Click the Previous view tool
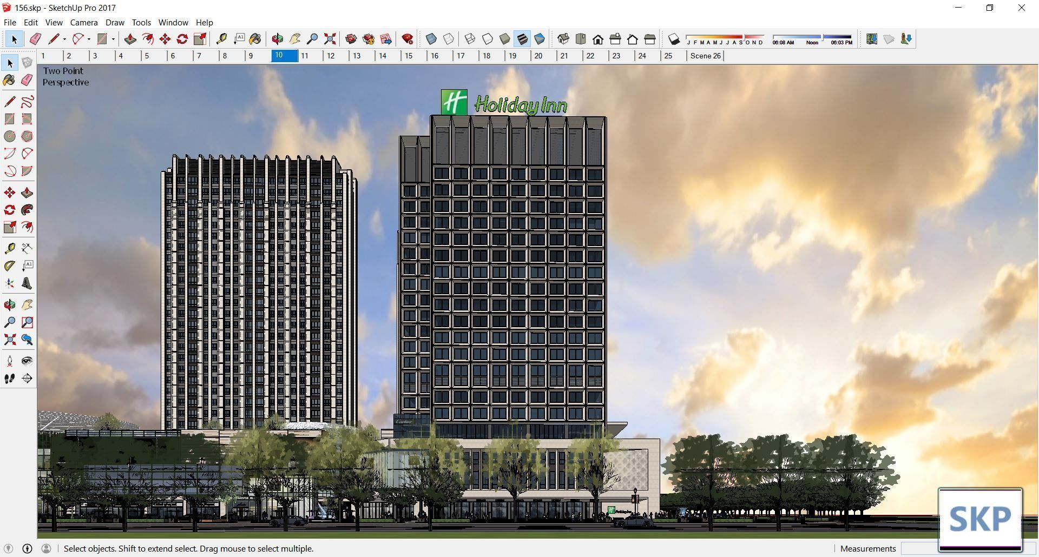The image size is (1039, 557). point(27,340)
